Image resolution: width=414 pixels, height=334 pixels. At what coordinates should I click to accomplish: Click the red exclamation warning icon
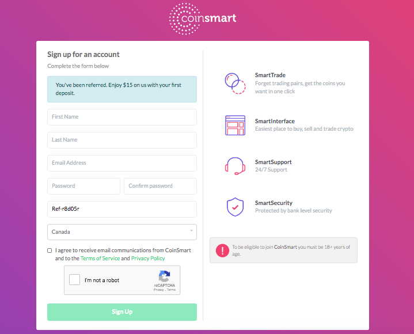pos(222,251)
